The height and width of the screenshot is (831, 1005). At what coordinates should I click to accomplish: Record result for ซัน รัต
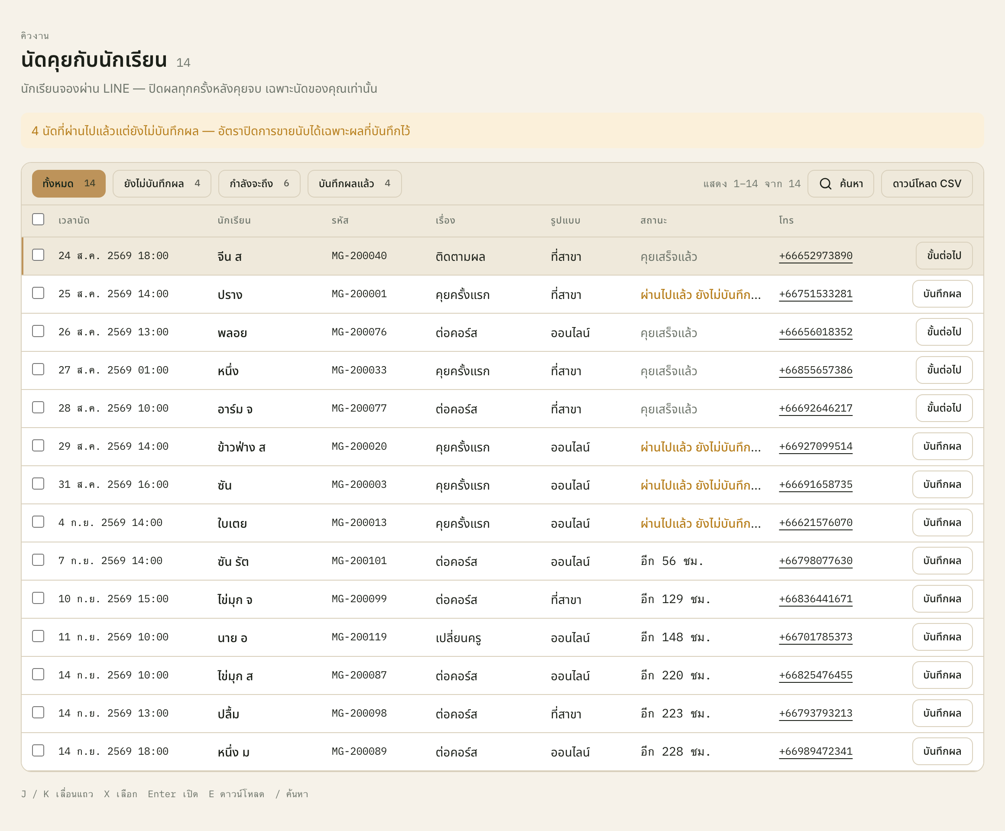tap(942, 561)
